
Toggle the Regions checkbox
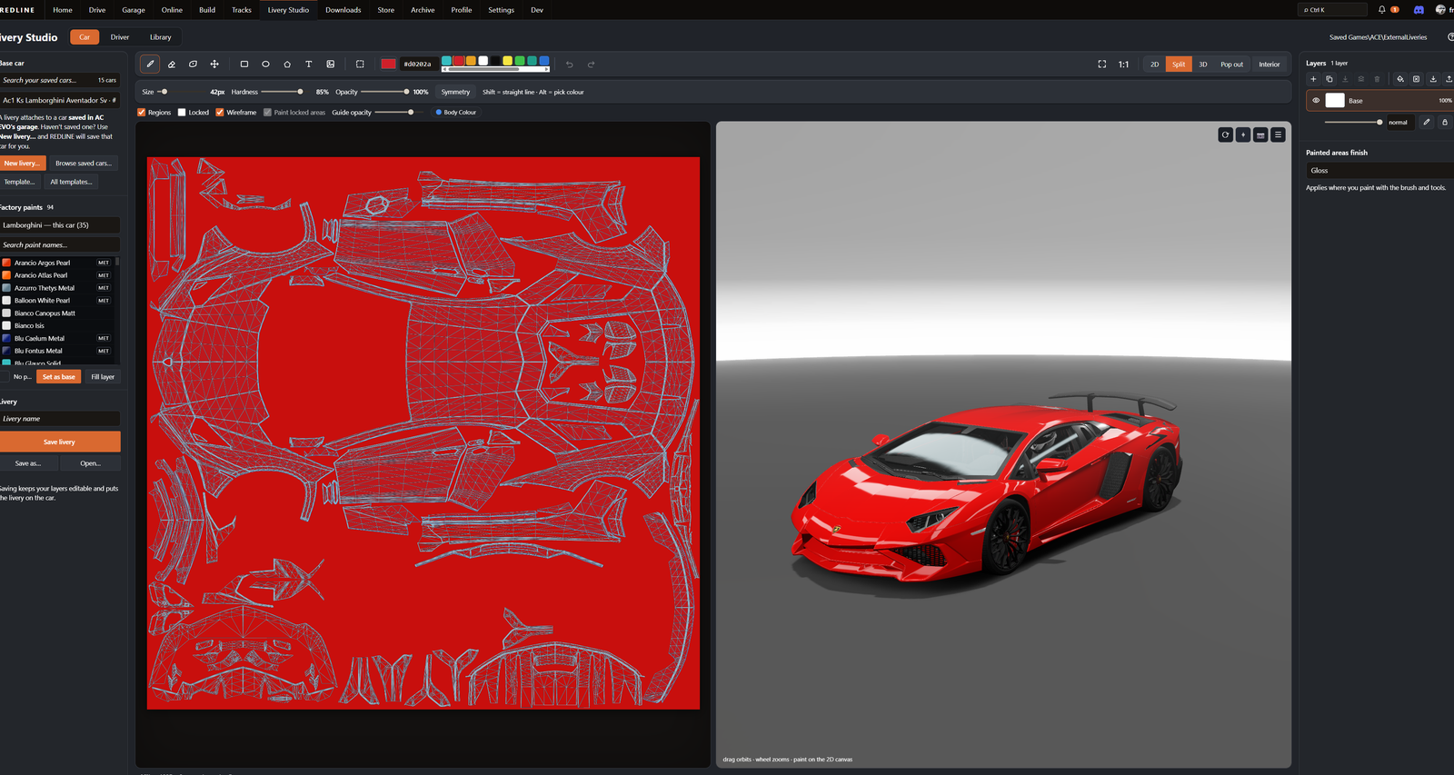click(142, 113)
